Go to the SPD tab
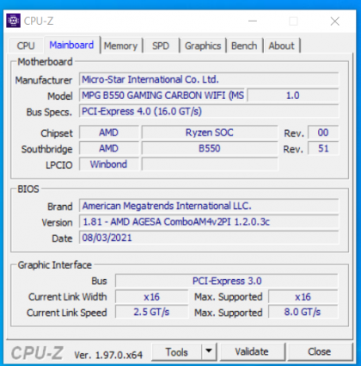This screenshot has width=361, height=366. click(x=161, y=46)
